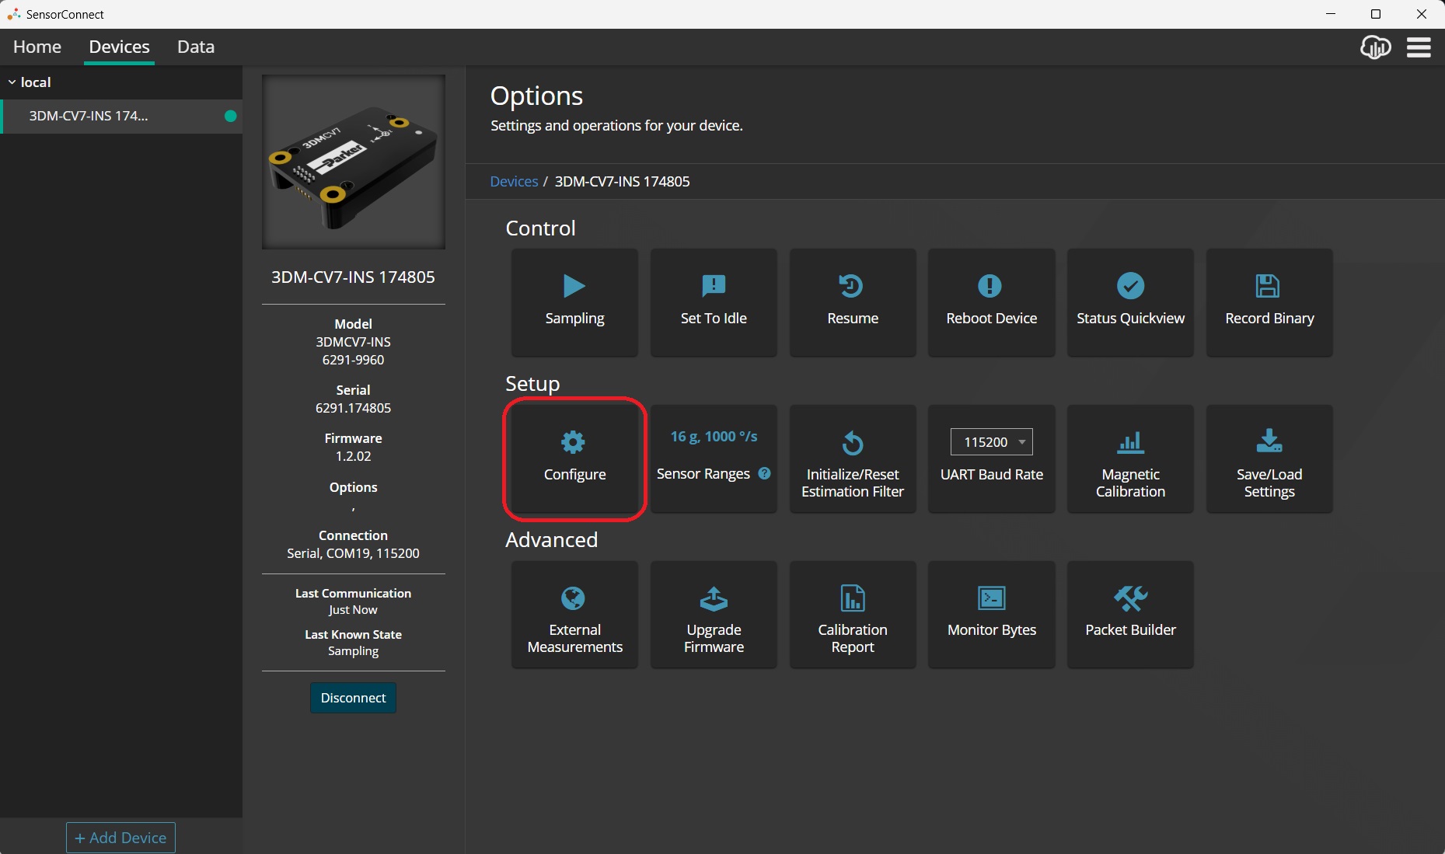Click the Set To Idle tile
The image size is (1445, 854).
(714, 302)
